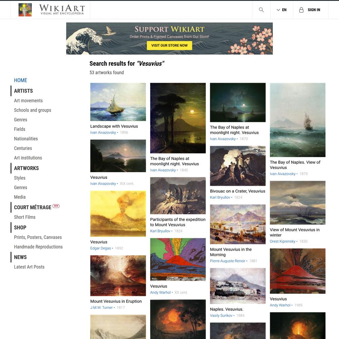Click the Orest Kiprensky artist link
Viewport: 339px width, 339px height.
(283, 241)
